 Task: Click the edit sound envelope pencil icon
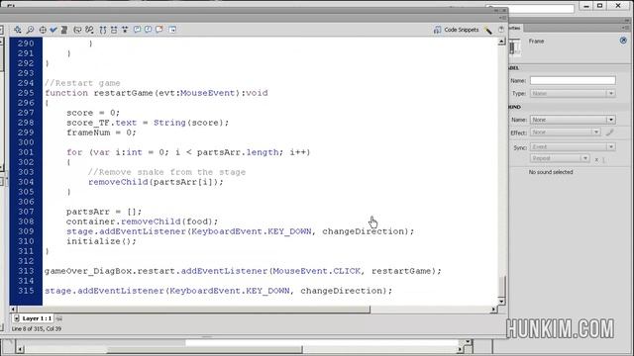(610, 133)
